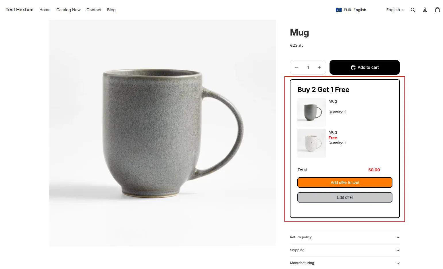Select the white speckled free mug thumbnail
Viewport: 443px width, 269px height.
tap(312, 144)
